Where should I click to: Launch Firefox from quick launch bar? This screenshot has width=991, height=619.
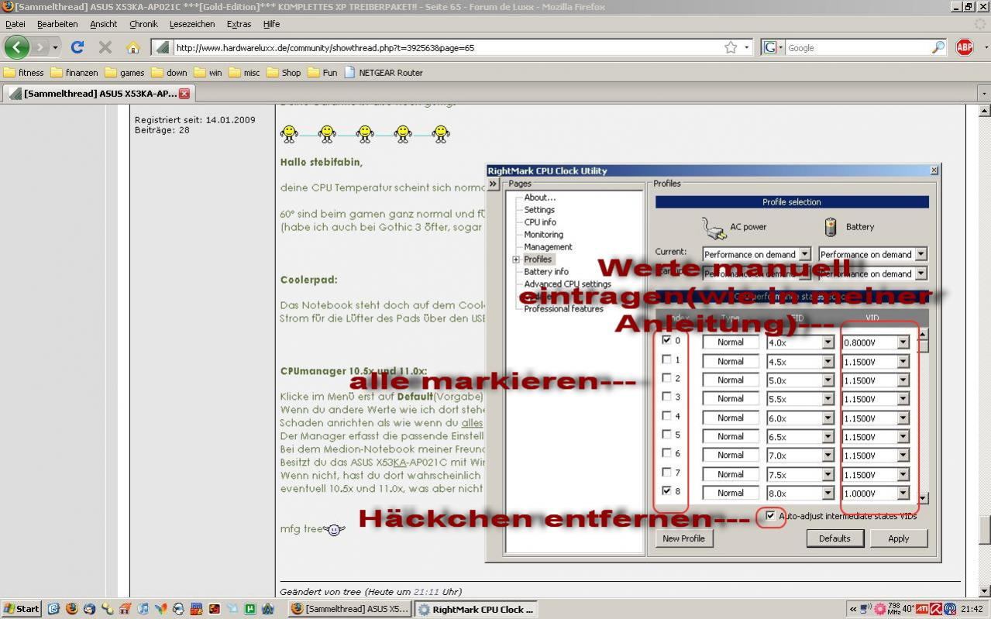point(71,609)
